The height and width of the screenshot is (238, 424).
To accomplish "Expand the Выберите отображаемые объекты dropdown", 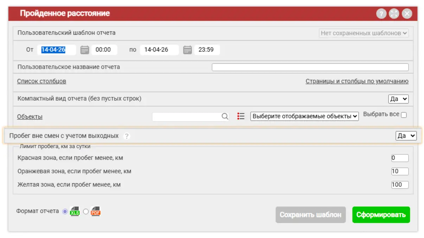I will (304, 116).
